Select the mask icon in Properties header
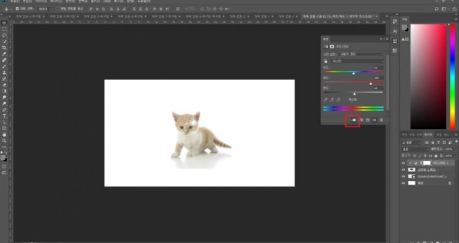The width and height of the screenshot is (459, 243). [332, 46]
